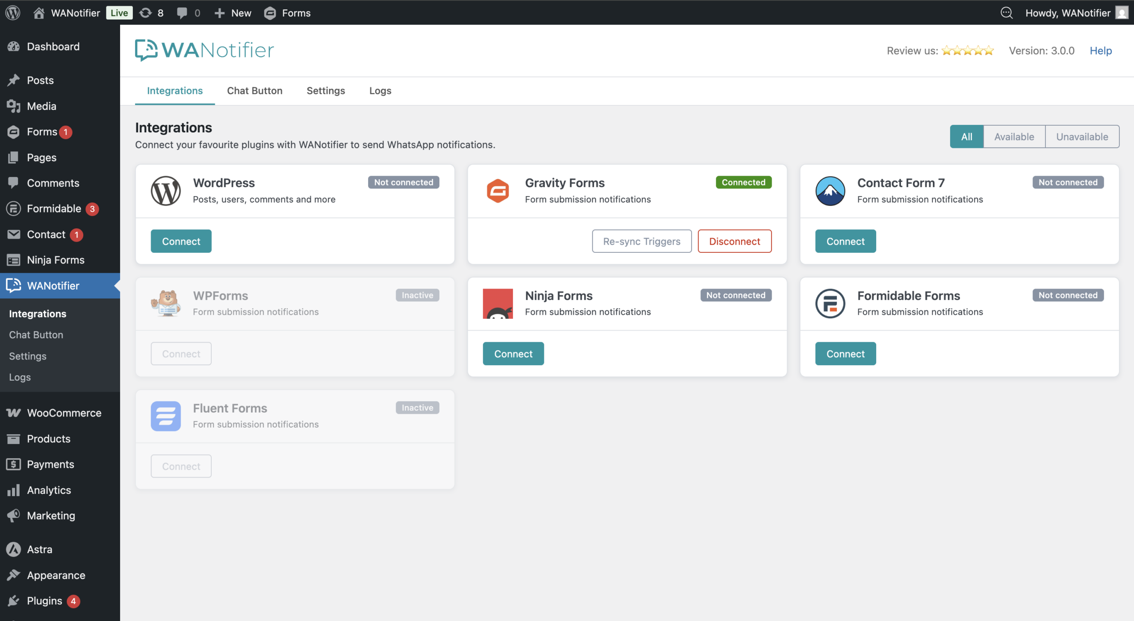Screen dimensions: 1134x621
Task: Open the Logs tab
Action: point(380,91)
